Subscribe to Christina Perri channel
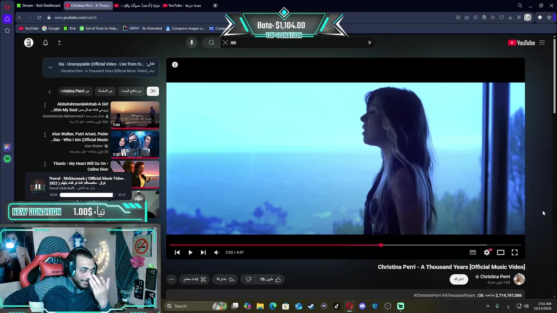Viewport: 557px width, 313px height. pyautogui.click(x=459, y=279)
